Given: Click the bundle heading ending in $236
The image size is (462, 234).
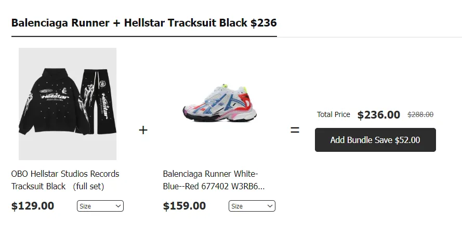Looking at the screenshot, I should [144, 23].
